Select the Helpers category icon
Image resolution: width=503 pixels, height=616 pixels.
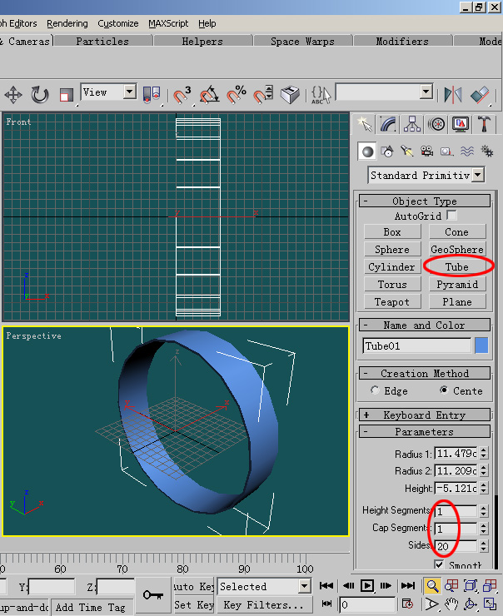tap(447, 152)
